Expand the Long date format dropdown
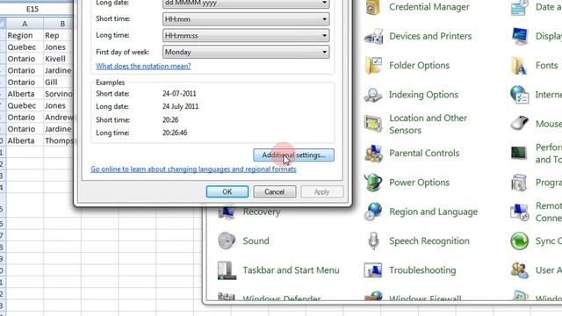The image size is (562, 316). coord(246,4)
